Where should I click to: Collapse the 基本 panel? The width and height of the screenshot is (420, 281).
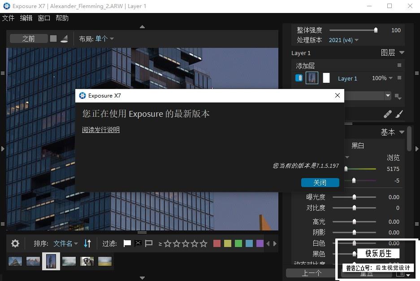[402, 132]
